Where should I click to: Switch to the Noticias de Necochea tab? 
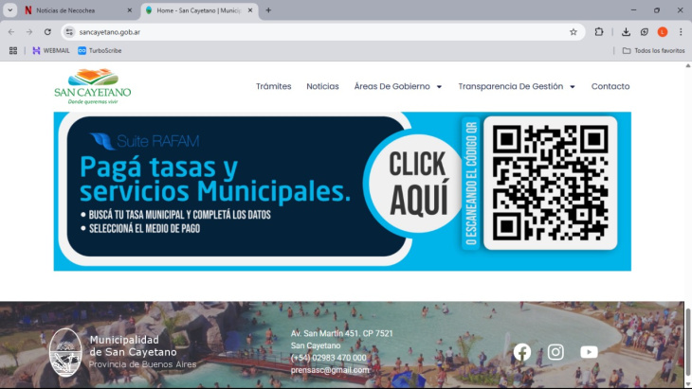pyautogui.click(x=78, y=10)
